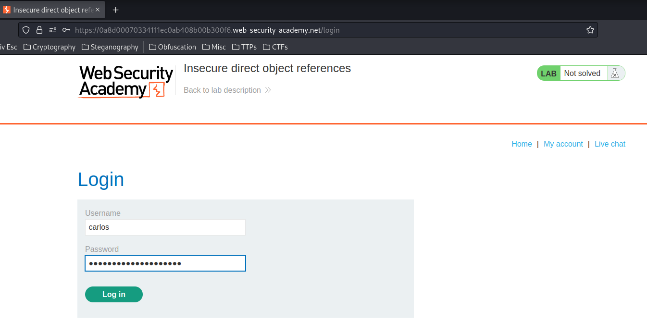The image size is (647, 323).
Task: Open the My account link
Action: click(x=563, y=144)
